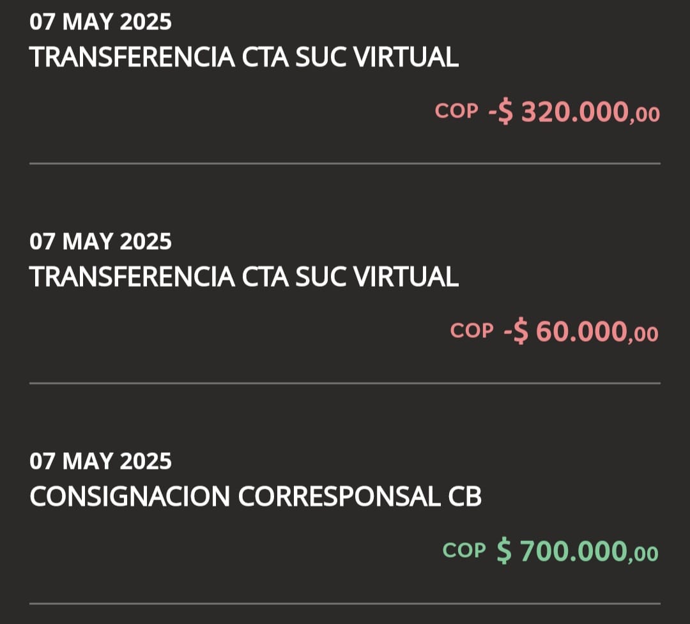Tap TRANSFERENCIA CTA SUC VIRTUAL above the 60.000 amount

pos(243,277)
